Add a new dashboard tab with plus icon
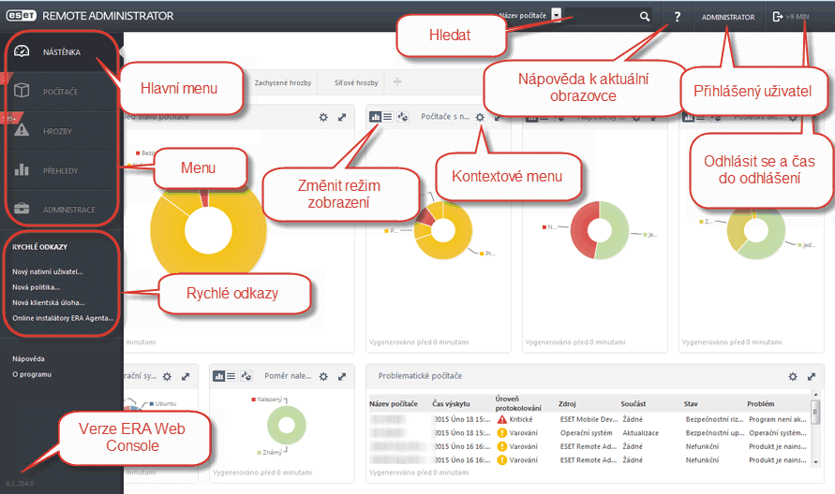 [397, 82]
